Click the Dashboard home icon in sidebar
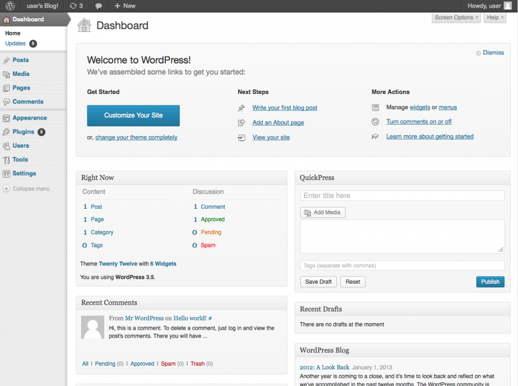The image size is (518, 386). pyautogui.click(x=6, y=19)
